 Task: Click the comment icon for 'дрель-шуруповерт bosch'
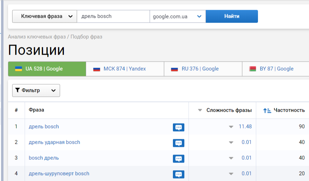pyautogui.click(x=178, y=174)
